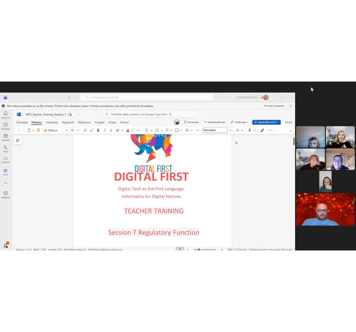The height and width of the screenshot is (332, 356).
Task: Open the Editor pen icon
Action: 262,130
